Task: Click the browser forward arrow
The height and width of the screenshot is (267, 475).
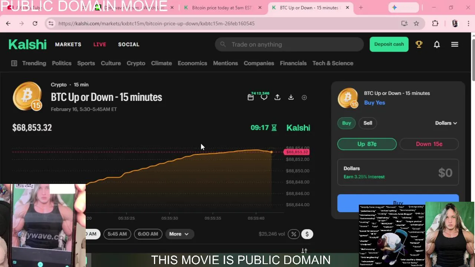Action: 22,23
